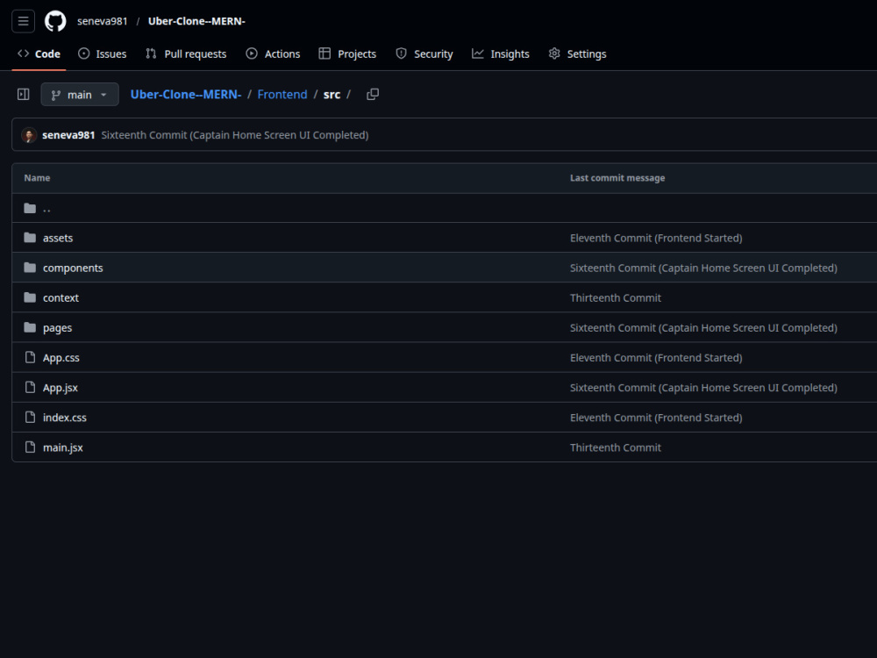
Task: Click the pages folder icon
Action: point(30,328)
